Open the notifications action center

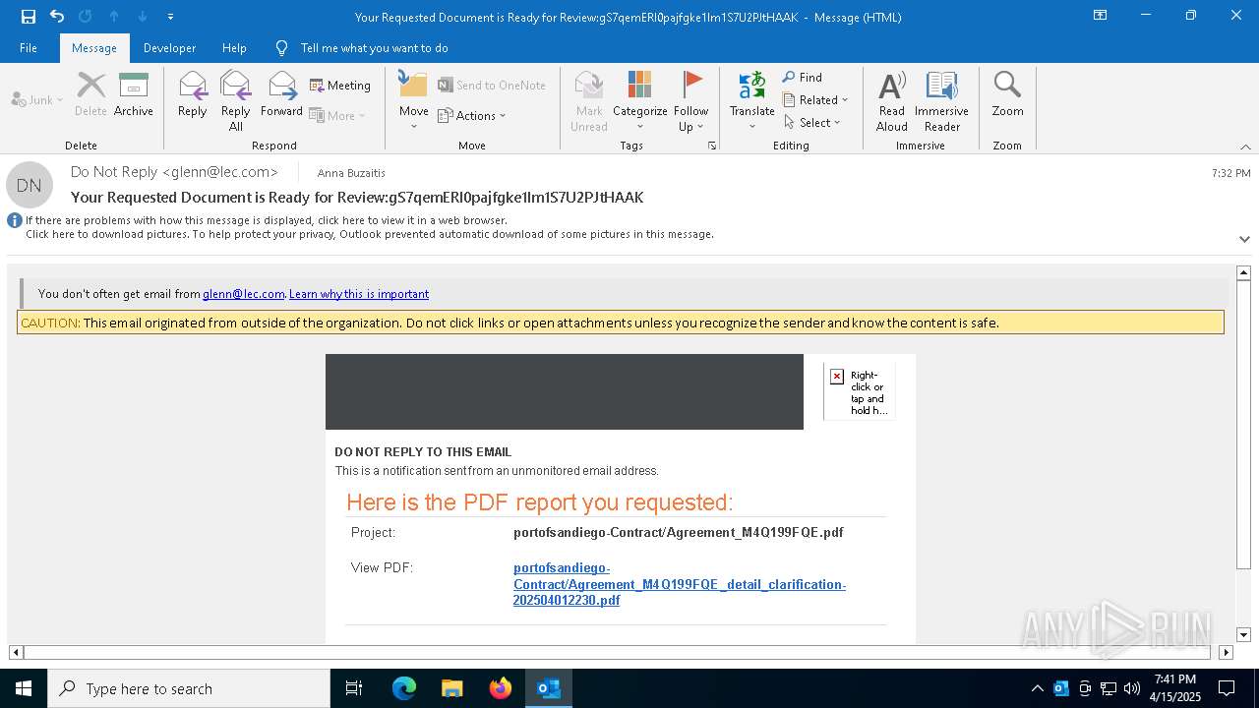coord(1227,688)
